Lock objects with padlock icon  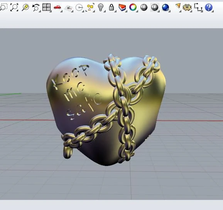[x=112, y=7]
